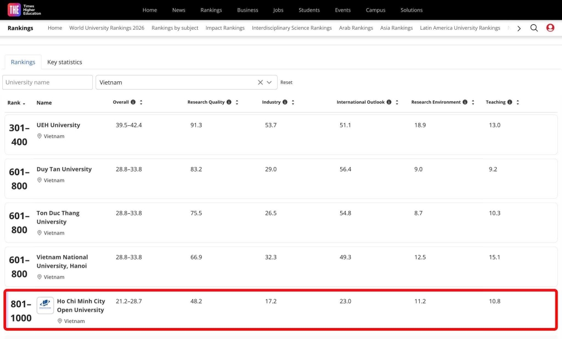Screen dimensions: 562x339
Task: Open the UEH University link
Action: coord(58,125)
